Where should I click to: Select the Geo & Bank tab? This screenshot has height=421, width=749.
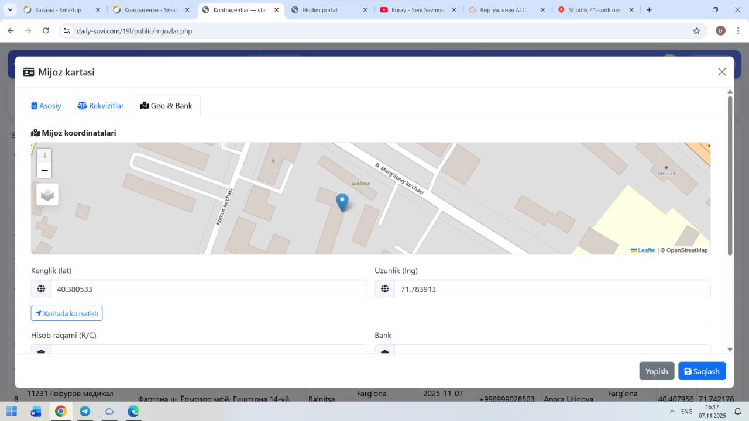pyautogui.click(x=166, y=106)
